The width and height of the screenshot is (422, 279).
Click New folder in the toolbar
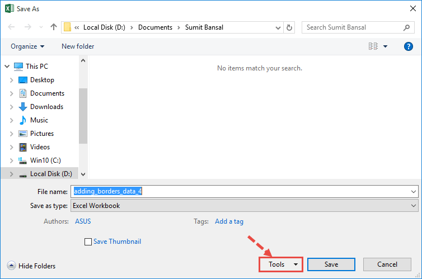78,46
